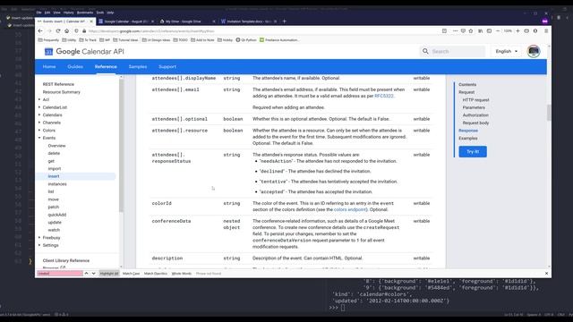
Task: Open Events Overview in sidebar
Action: pyautogui.click(x=56, y=146)
